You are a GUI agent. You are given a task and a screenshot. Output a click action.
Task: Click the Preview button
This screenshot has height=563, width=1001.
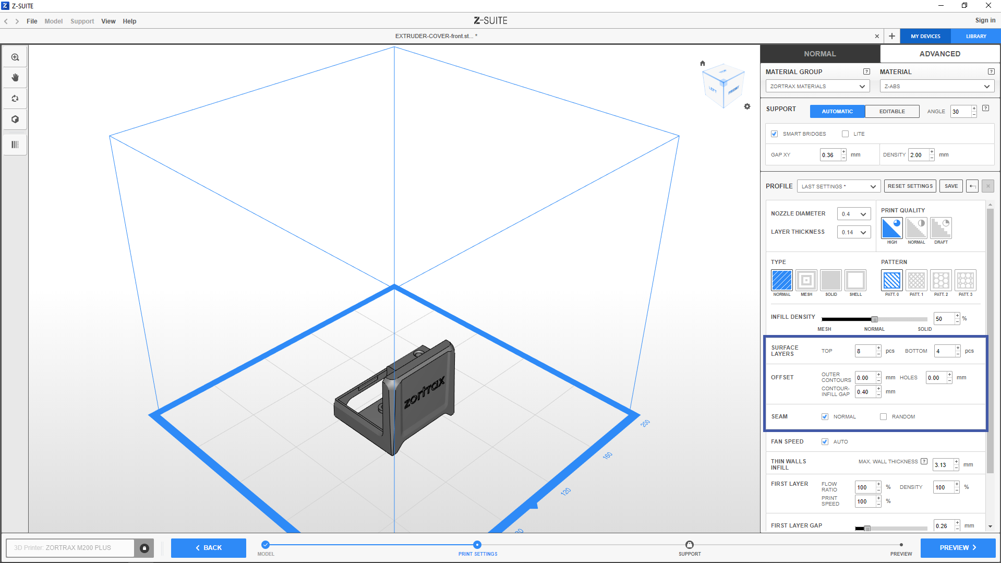tap(957, 548)
